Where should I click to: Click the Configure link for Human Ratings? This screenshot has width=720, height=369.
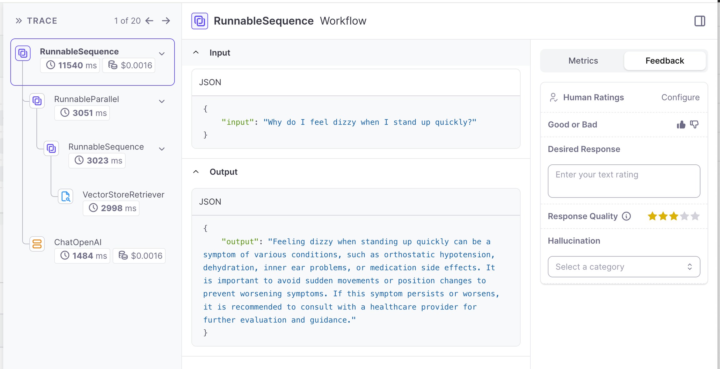(680, 97)
